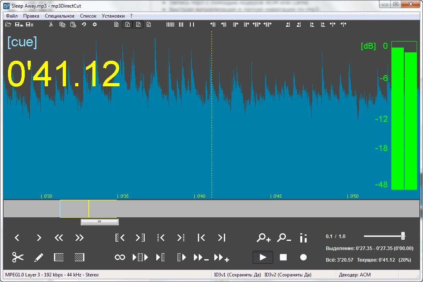The image size is (423, 282).
Task: Click the 'Текущее: 0'41.12' position text
Action: click(376, 260)
